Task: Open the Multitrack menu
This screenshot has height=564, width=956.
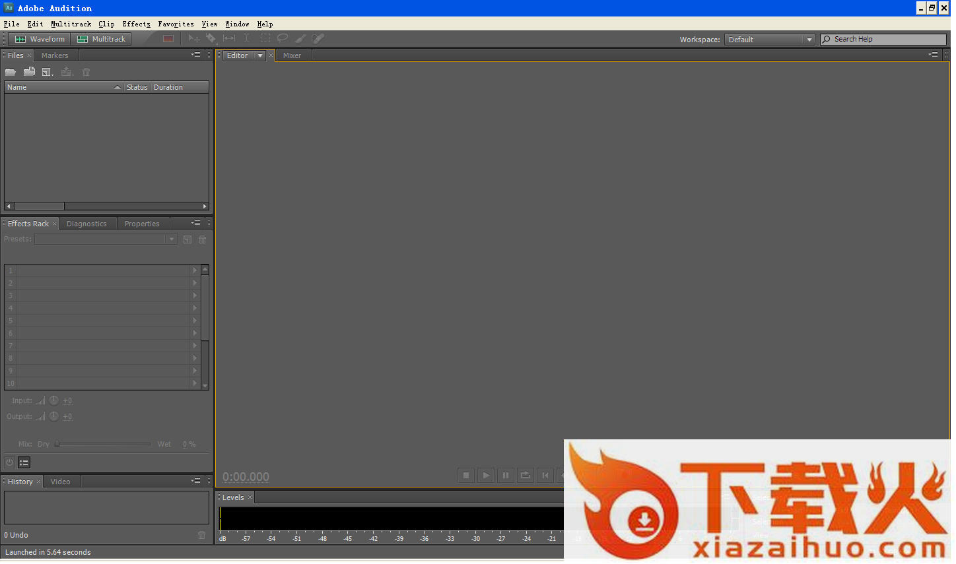Action: (x=71, y=24)
